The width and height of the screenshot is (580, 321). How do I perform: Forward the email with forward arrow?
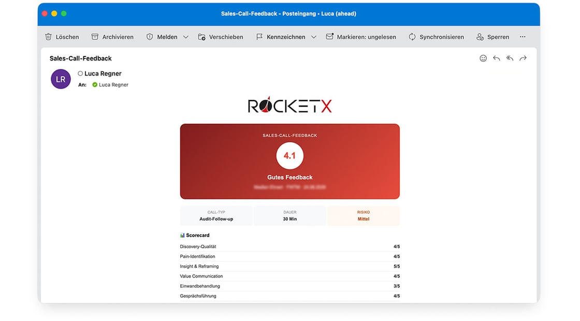tap(523, 58)
